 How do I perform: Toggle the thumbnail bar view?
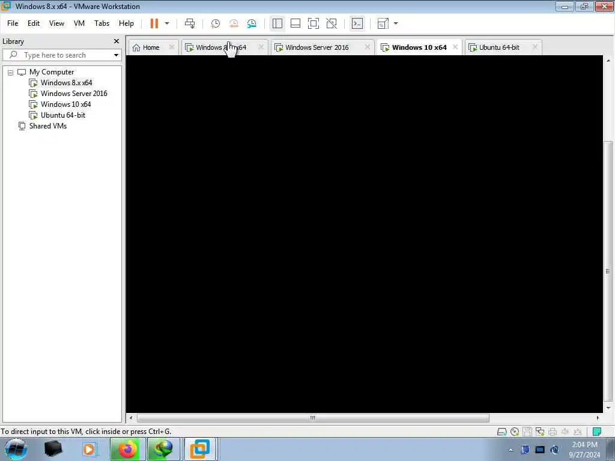click(295, 23)
